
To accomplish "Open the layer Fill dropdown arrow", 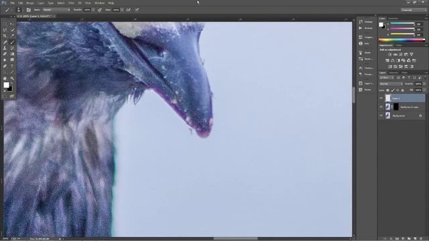I will pyautogui.click(x=424, y=90).
